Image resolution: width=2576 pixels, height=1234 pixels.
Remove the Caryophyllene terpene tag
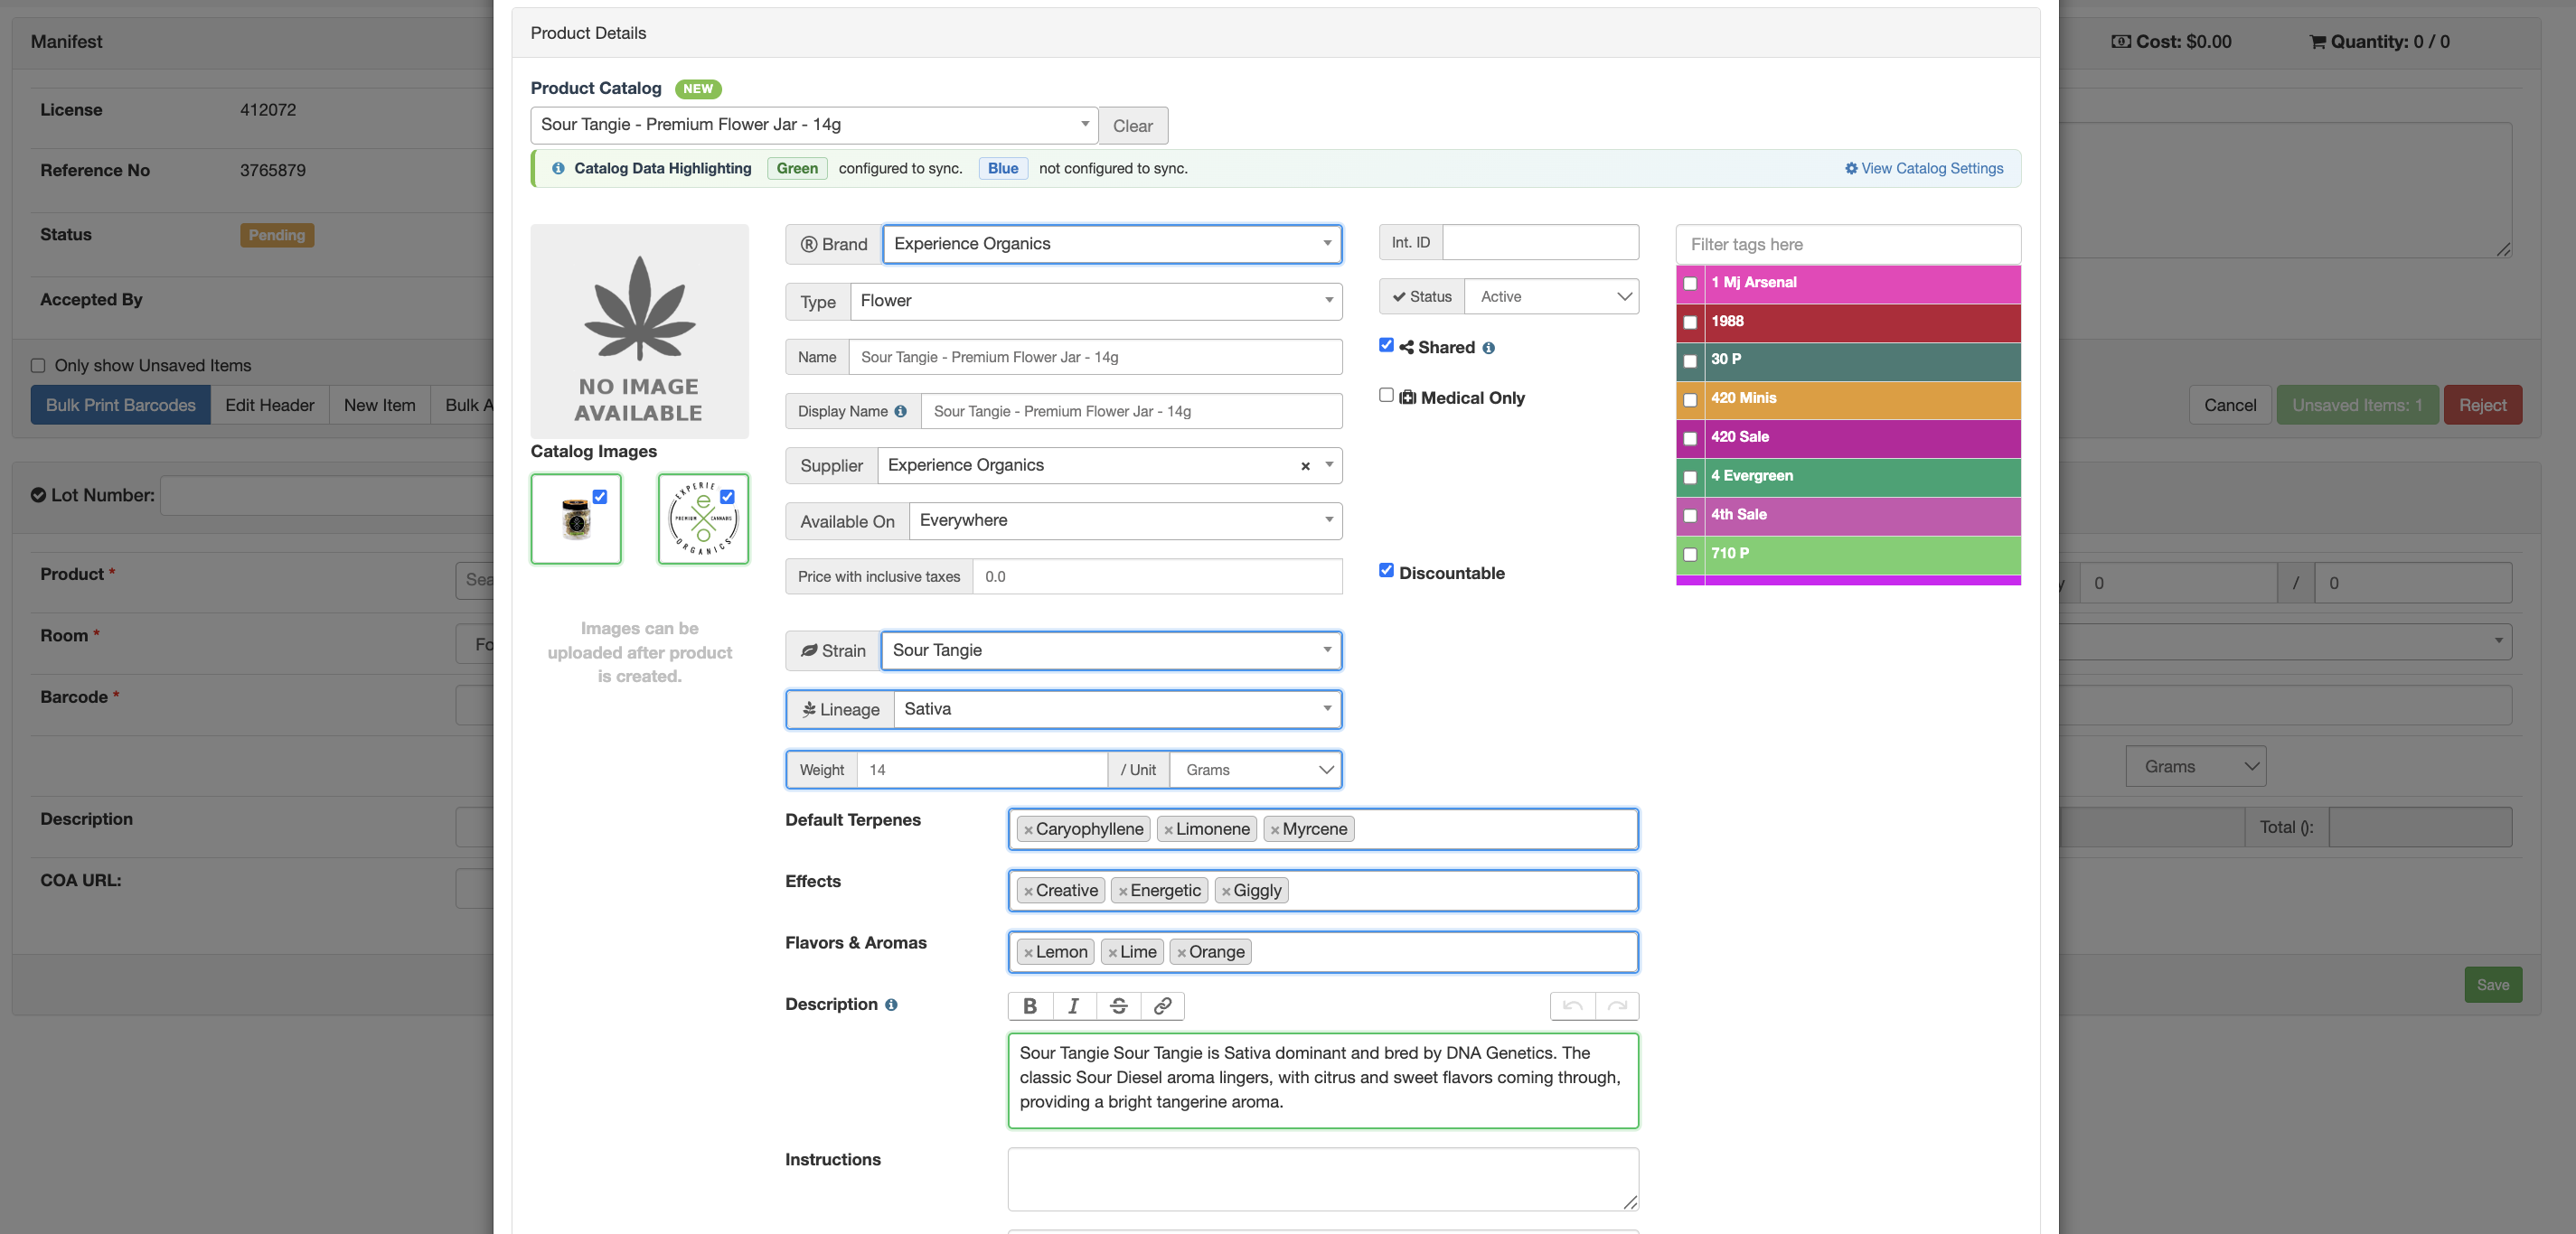tap(1028, 829)
